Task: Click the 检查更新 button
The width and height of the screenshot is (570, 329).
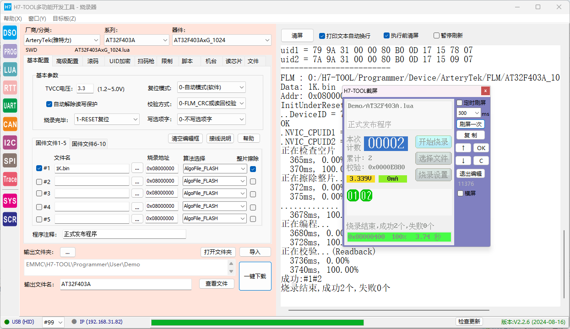Action: point(469,322)
